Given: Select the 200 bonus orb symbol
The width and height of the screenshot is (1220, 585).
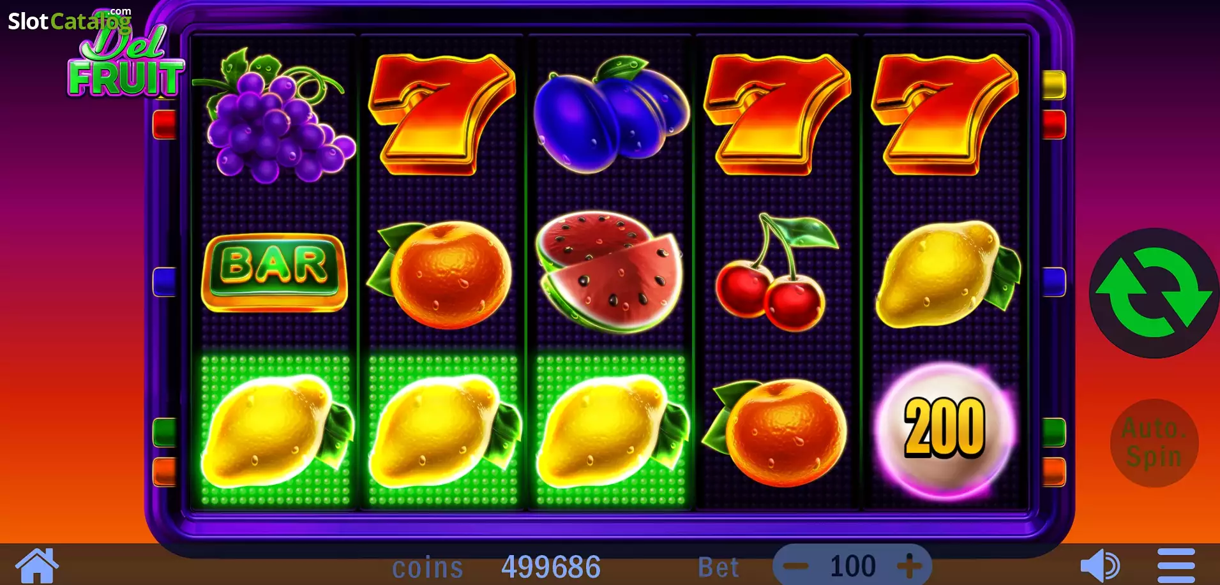Looking at the screenshot, I should click(x=945, y=429).
